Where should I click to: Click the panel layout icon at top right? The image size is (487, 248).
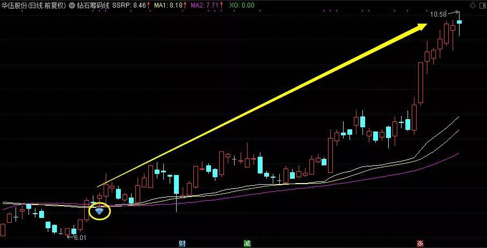(482, 5)
